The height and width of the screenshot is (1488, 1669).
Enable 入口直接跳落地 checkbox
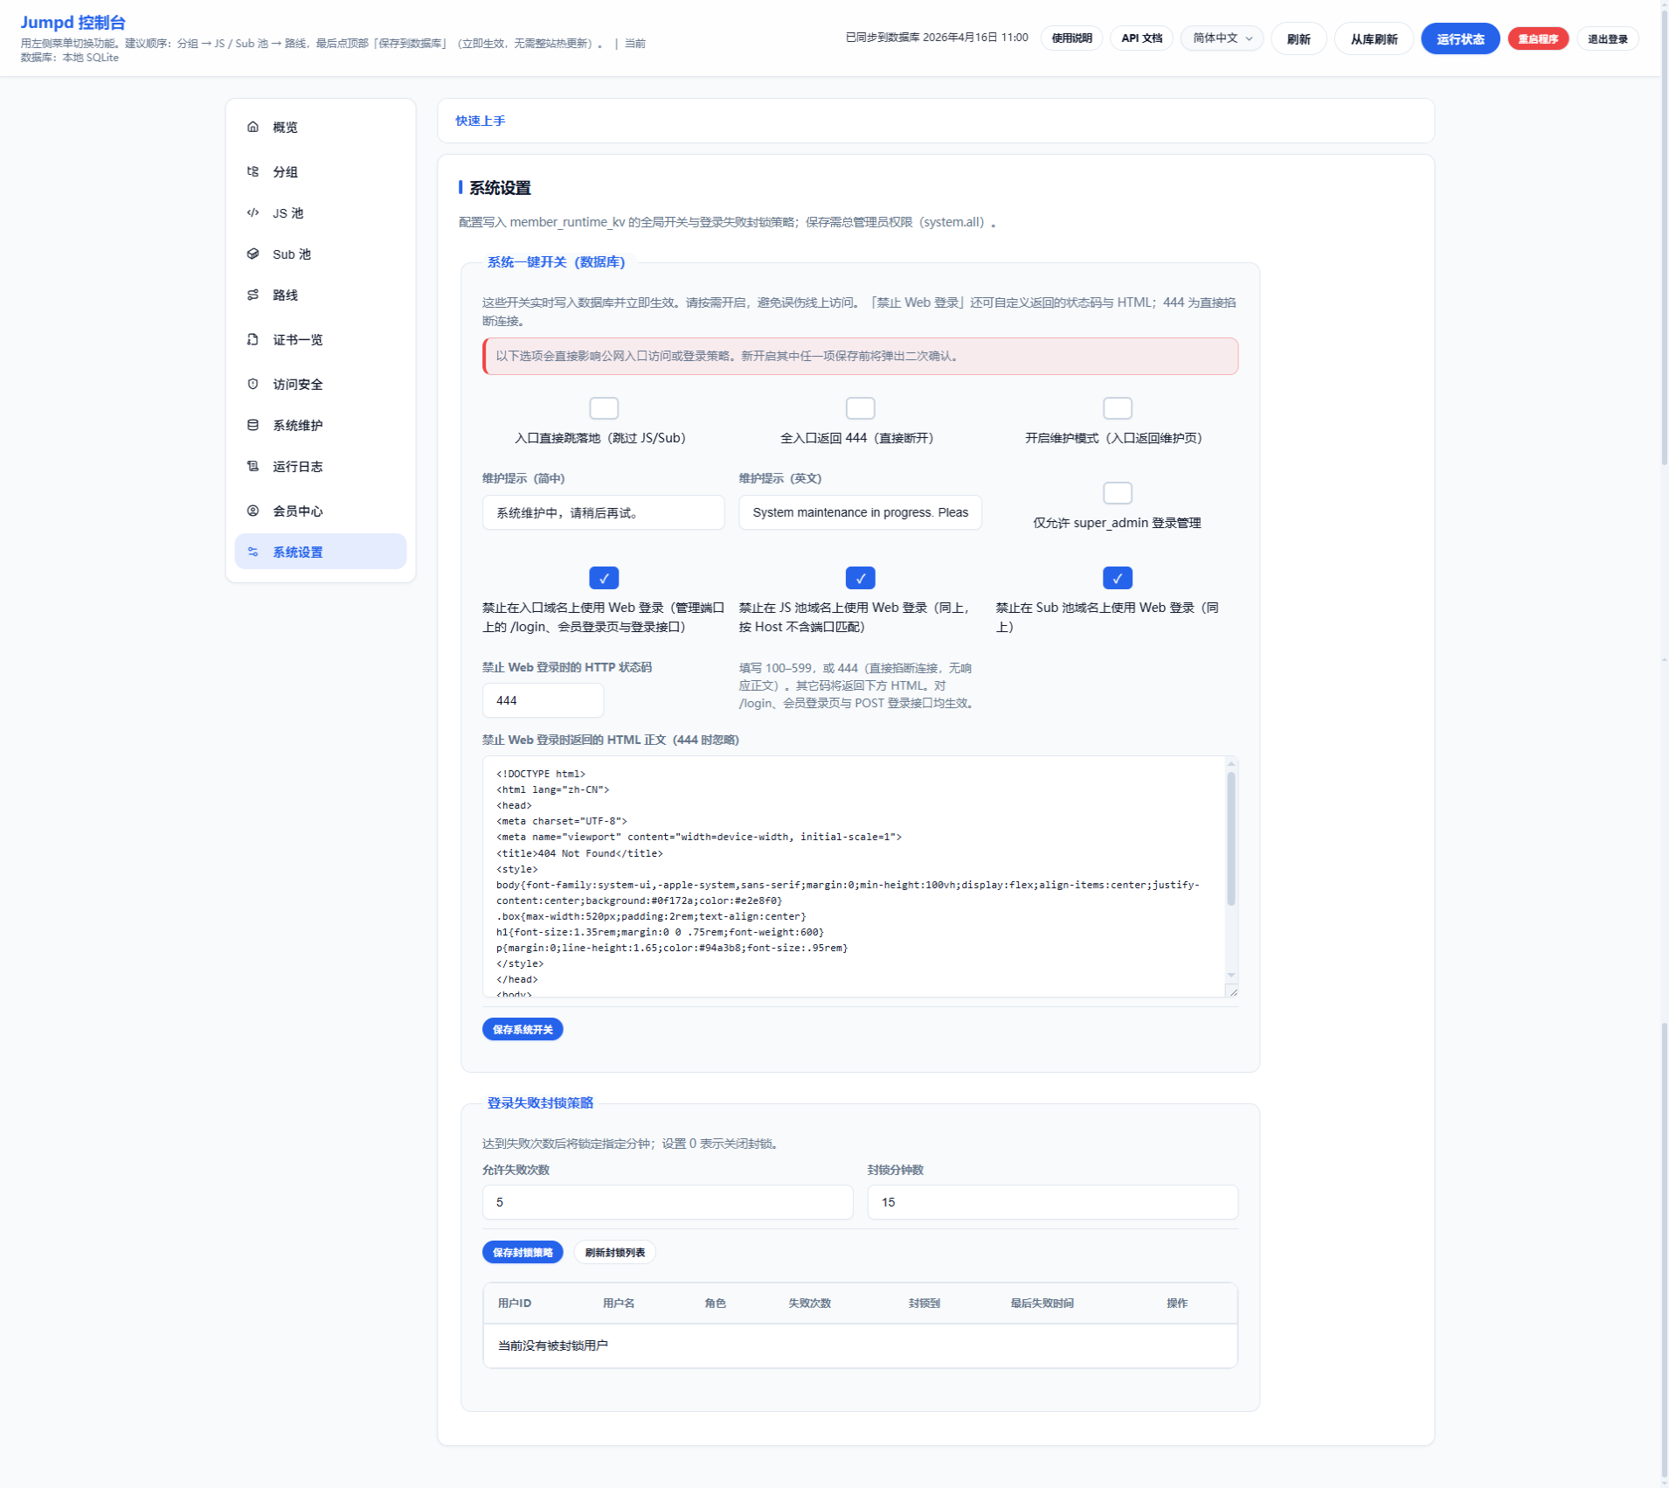603,408
